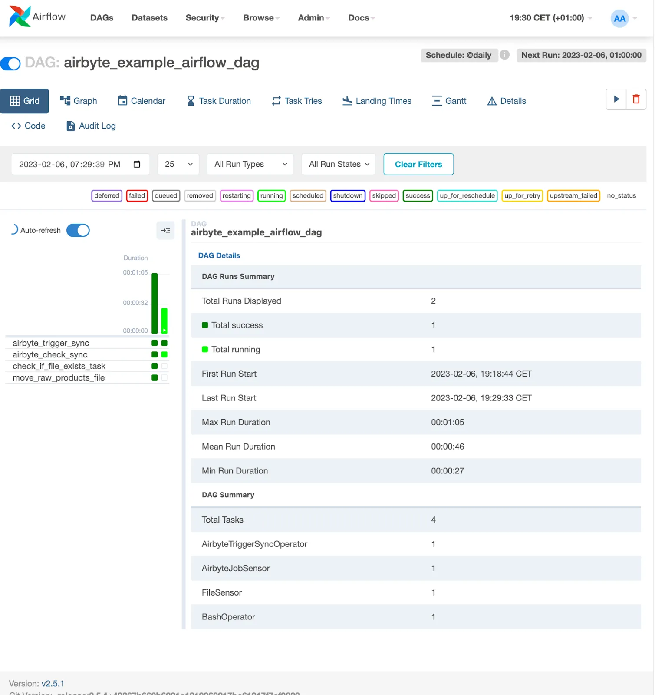Select check_if_file_exists_task empty status square
Image resolution: width=655 pixels, height=695 pixels.
pos(165,366)
